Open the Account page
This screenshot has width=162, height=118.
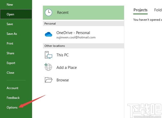12,88
